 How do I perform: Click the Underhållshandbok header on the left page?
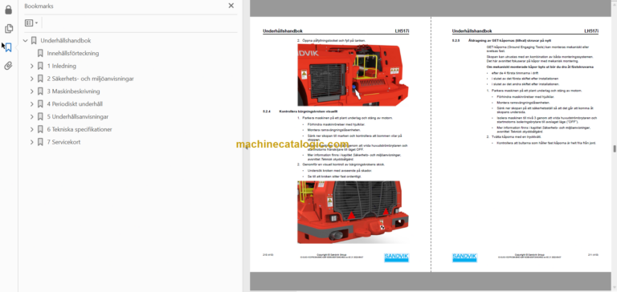(x=283, y=31)
